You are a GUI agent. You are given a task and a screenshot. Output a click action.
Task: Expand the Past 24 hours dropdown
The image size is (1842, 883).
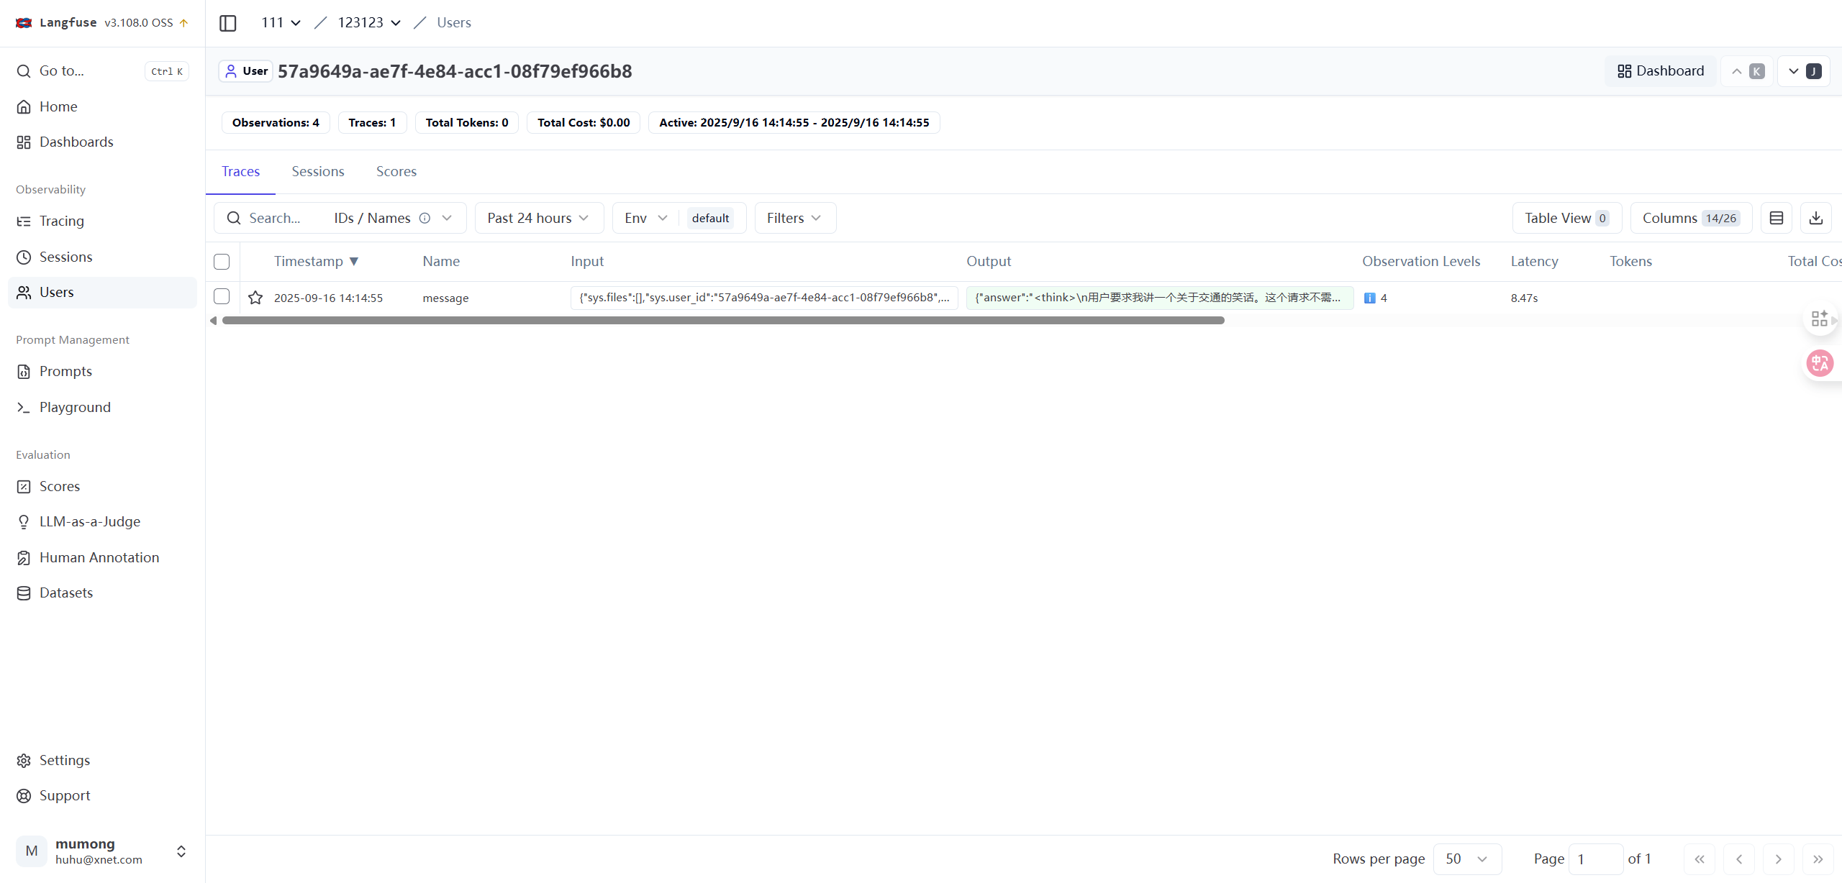(538, 218)
